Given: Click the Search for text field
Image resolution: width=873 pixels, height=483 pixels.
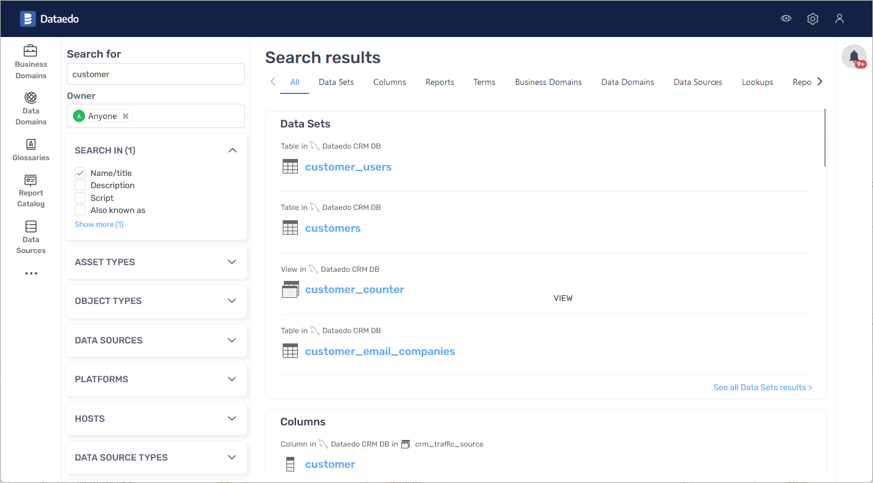Looking at the screenshot, I should (x=156, y=74).
